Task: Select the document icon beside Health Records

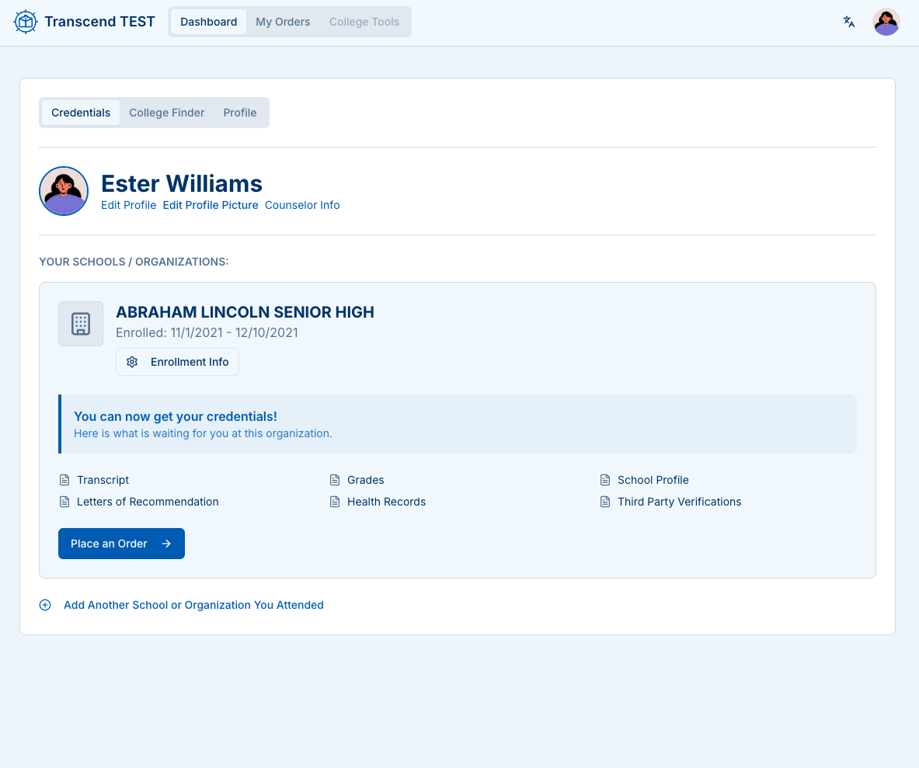Action: pyautogui.click(x=334, y=501)
